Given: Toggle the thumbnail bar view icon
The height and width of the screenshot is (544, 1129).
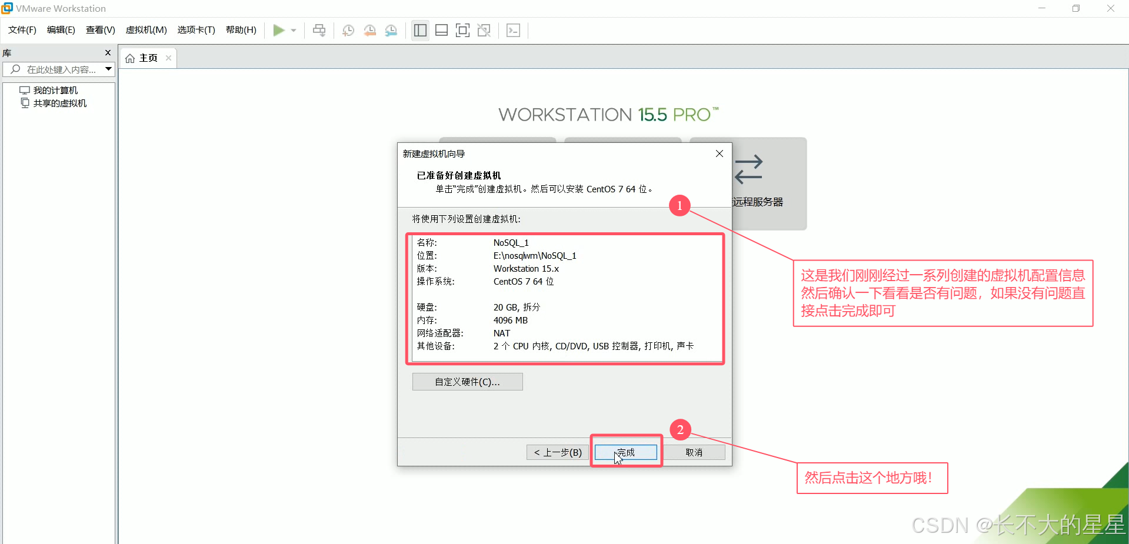Looking at the screenshot, I should tap(441, 30).
